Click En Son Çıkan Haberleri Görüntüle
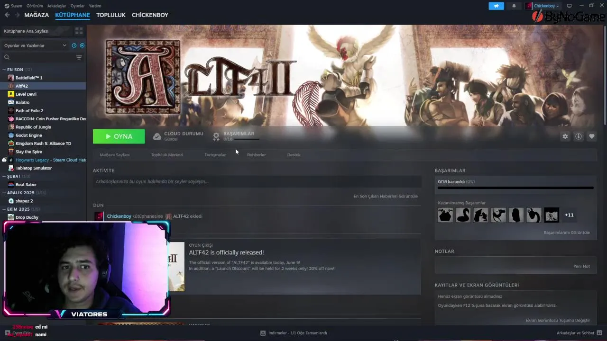Image resolution: width=607 pixels, height=341 pixels. pos(386,196)
